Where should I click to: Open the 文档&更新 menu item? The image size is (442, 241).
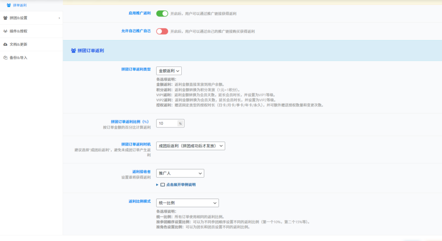pyautogui.click(x=31, y=44)
